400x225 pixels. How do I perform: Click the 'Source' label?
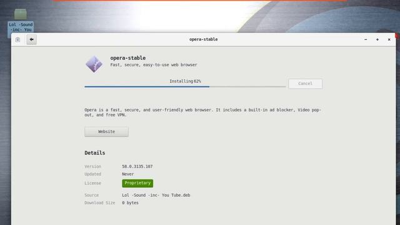tap(92, 195)
